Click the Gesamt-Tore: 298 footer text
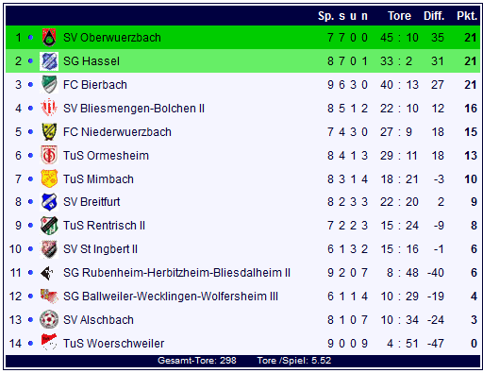The image size is (483, 373). pos(197,361)
